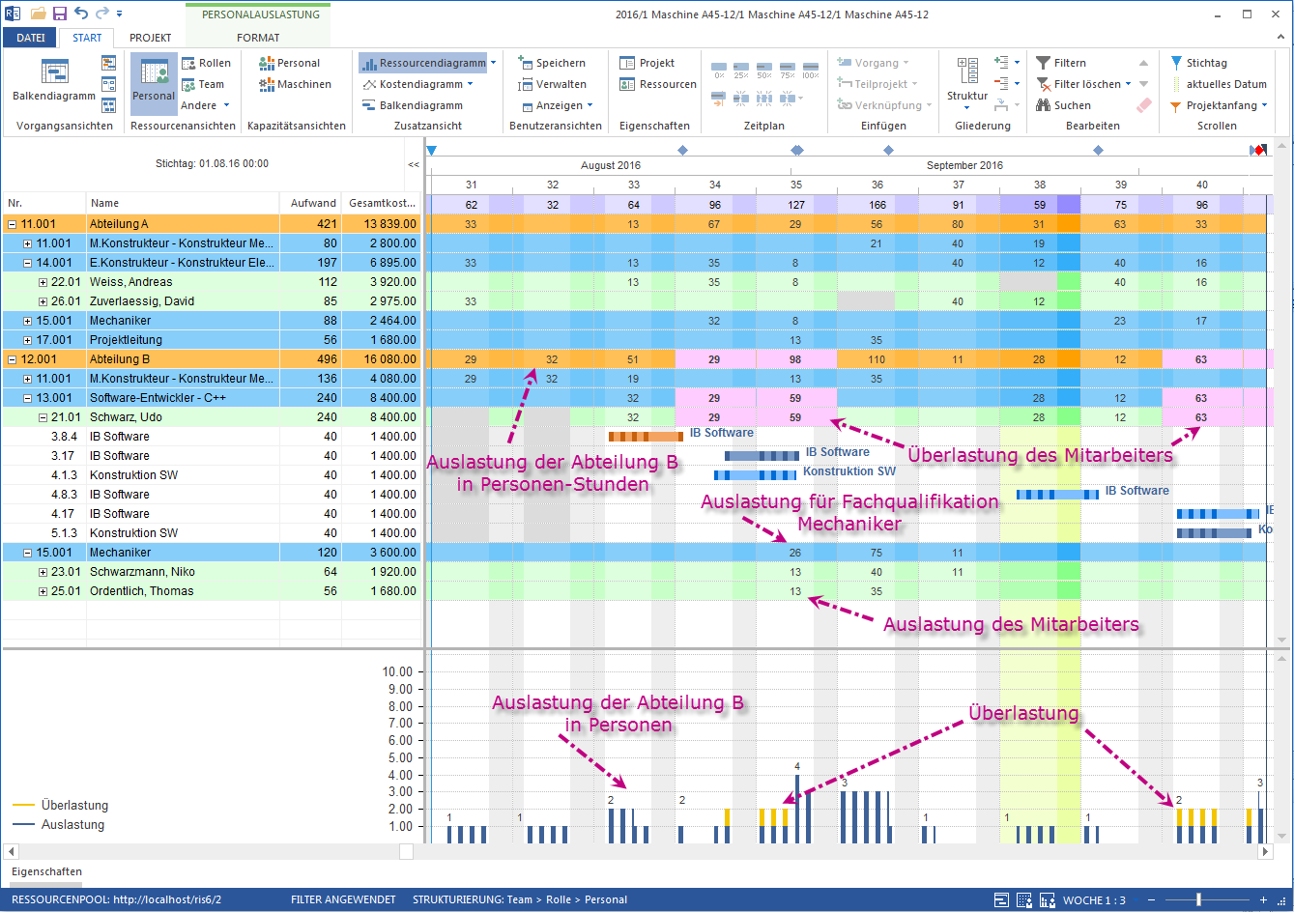Clear filters with Filter löschen

point(1078,84)
